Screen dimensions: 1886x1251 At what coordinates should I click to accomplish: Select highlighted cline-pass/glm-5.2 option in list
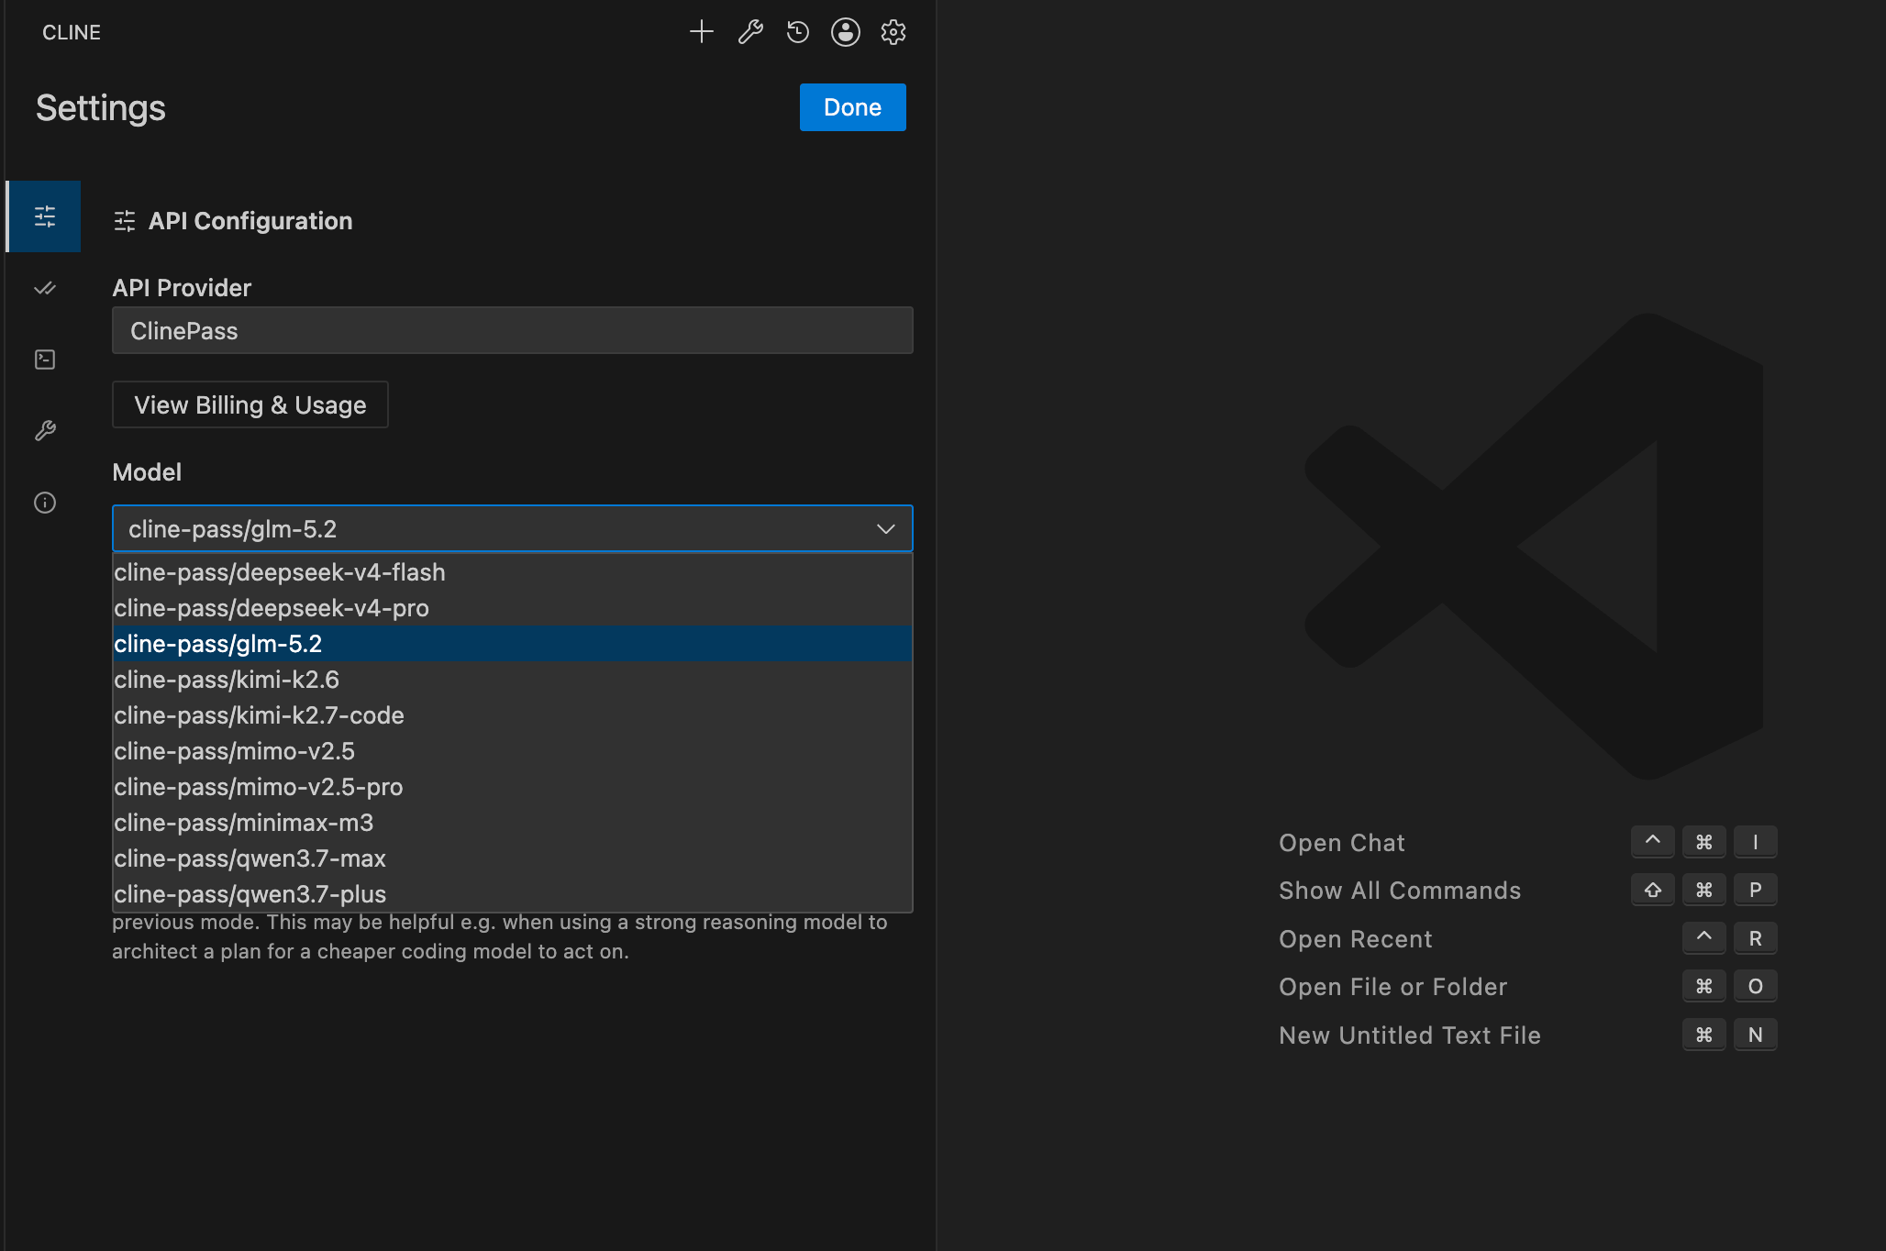[x=512, y=644]
